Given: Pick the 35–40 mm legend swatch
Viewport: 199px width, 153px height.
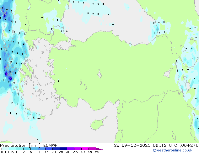Looking at the screenshot, I should pyautogui.click(x=78, y=149).
